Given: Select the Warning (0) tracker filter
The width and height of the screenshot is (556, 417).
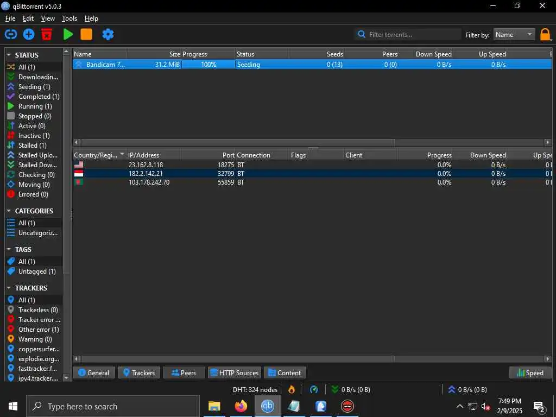Looking at the screenshot, I should pos(34,339).
